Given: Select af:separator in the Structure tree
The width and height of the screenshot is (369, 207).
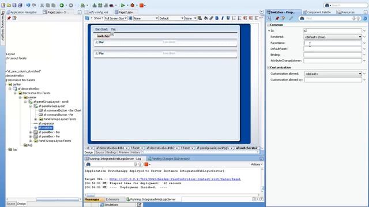Looking at the screenshot, I should [x=46, y=124].
